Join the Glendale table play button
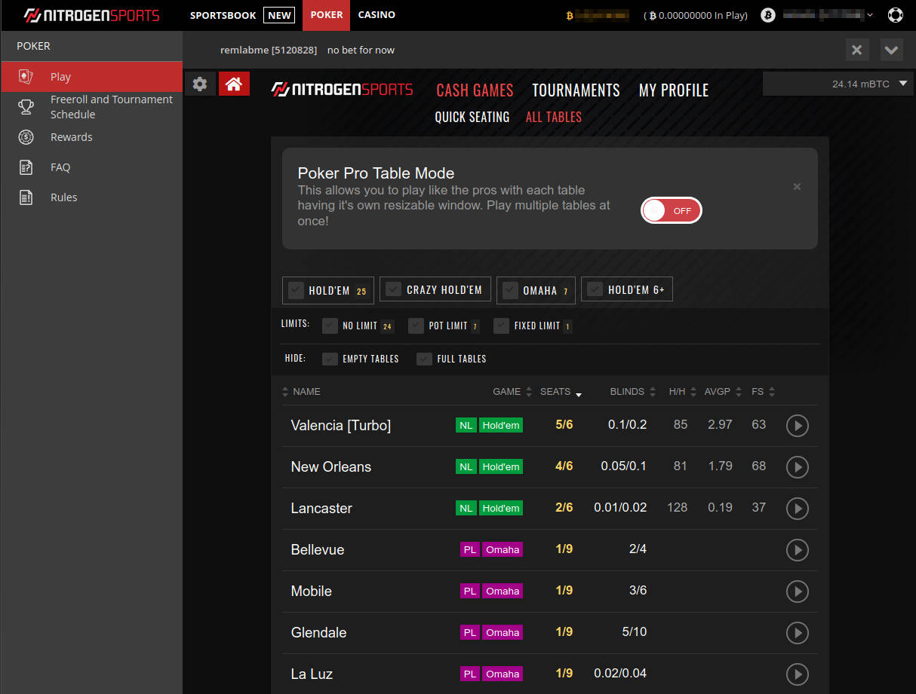The image size is (916, 694). (797, 633)
